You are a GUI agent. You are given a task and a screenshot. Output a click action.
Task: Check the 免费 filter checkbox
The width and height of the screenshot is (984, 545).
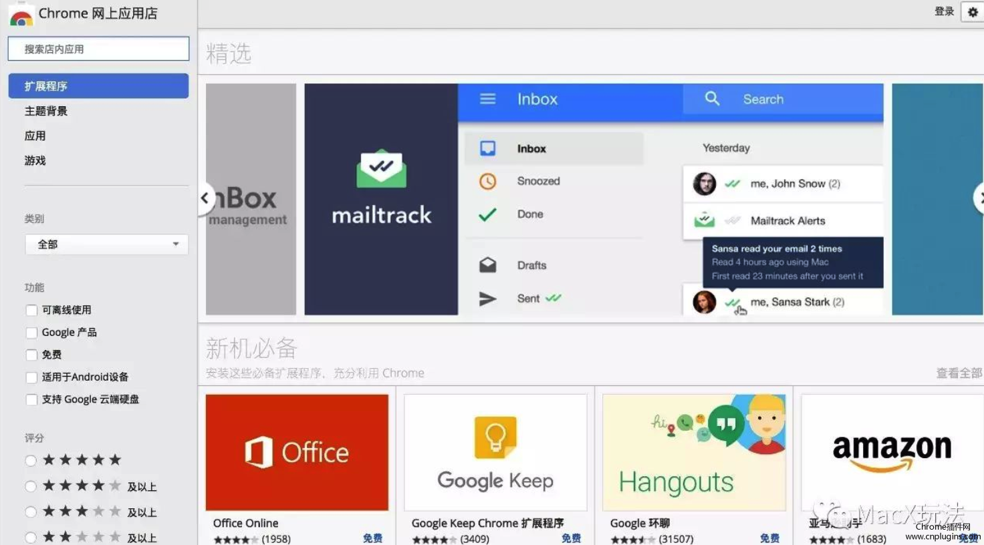[31, 355]
